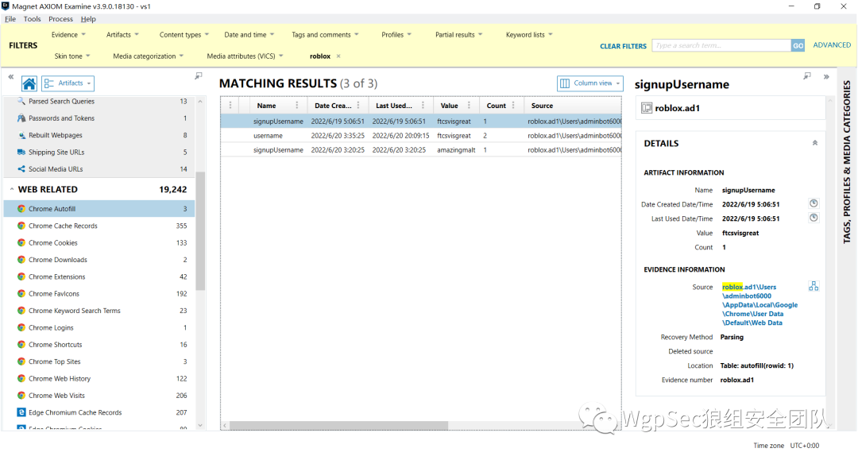858x460 pixels.
Task: Open Chrome Extensions category
Action: tap(99, 276)
